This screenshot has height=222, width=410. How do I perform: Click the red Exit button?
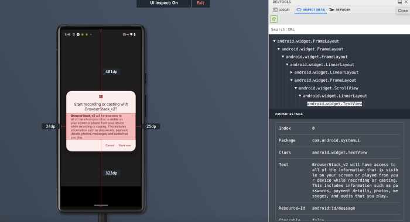(200, 3)
